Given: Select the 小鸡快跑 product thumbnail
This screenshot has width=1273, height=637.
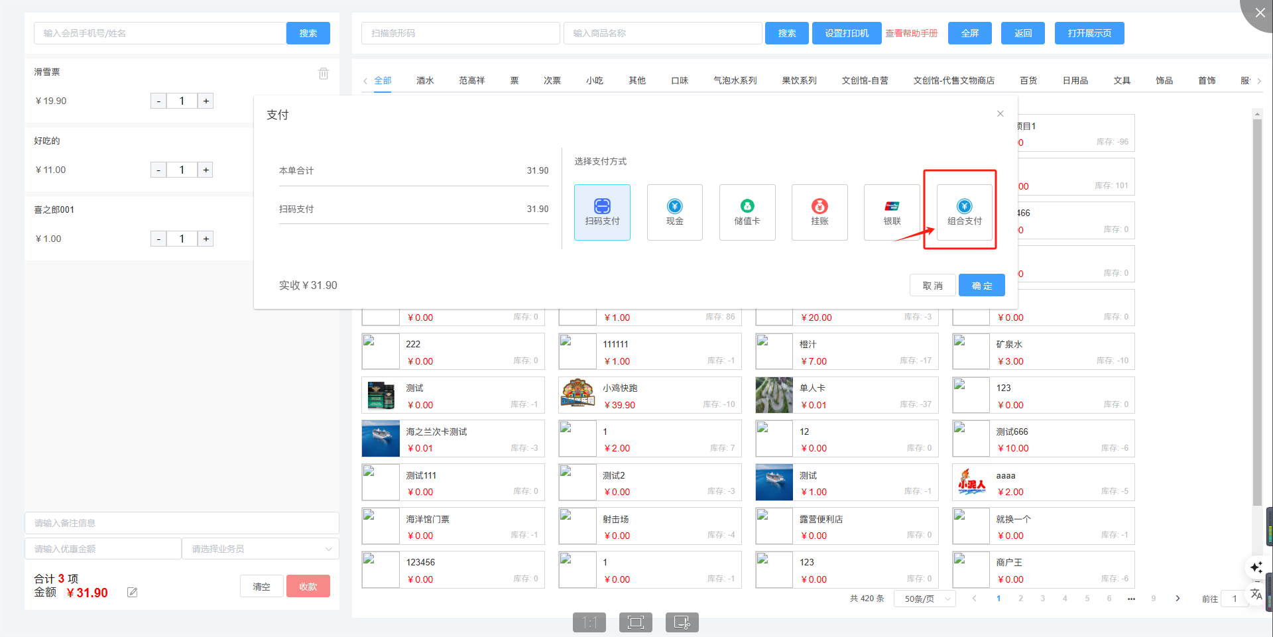Looking at the screenshot, I should (577, 394).
